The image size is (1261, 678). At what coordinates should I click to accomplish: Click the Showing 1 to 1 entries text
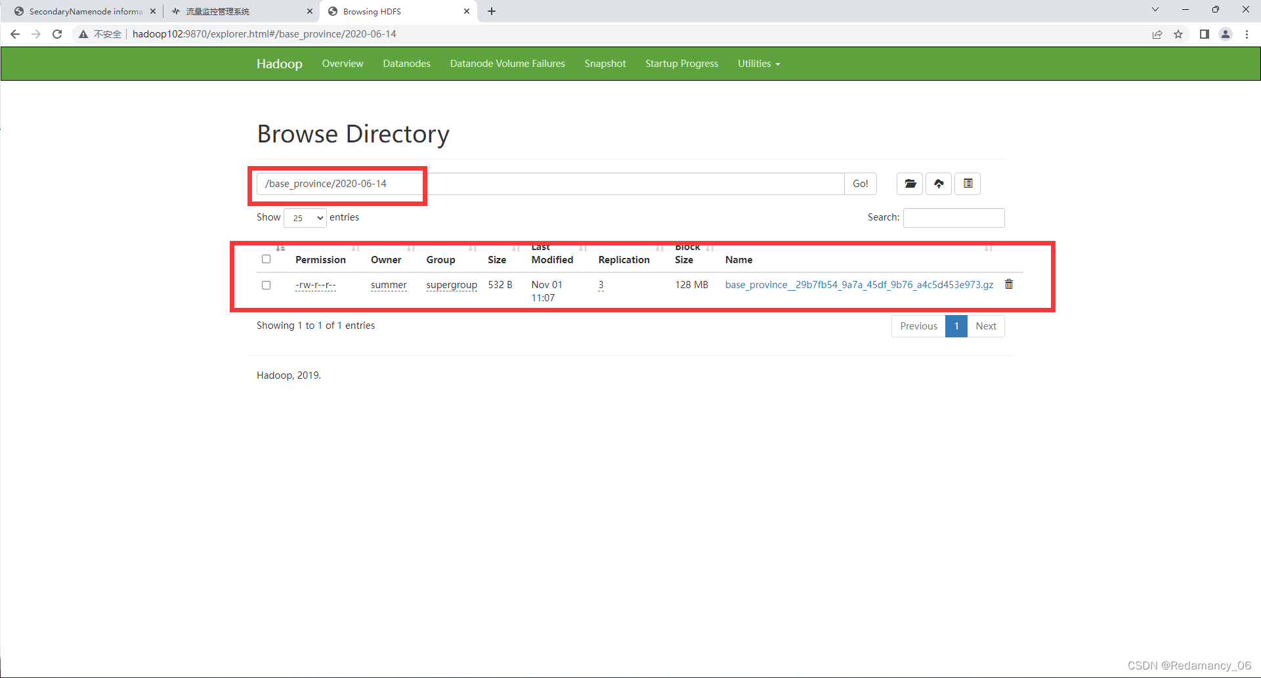pyautogui.click(x=316, y=326)
